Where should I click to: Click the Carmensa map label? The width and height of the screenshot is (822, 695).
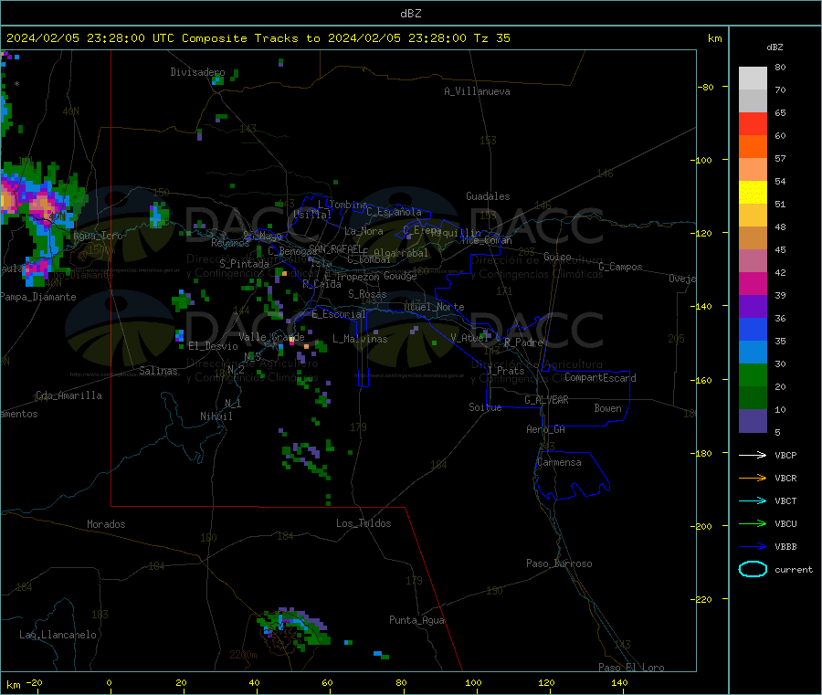tap(559, 462)
